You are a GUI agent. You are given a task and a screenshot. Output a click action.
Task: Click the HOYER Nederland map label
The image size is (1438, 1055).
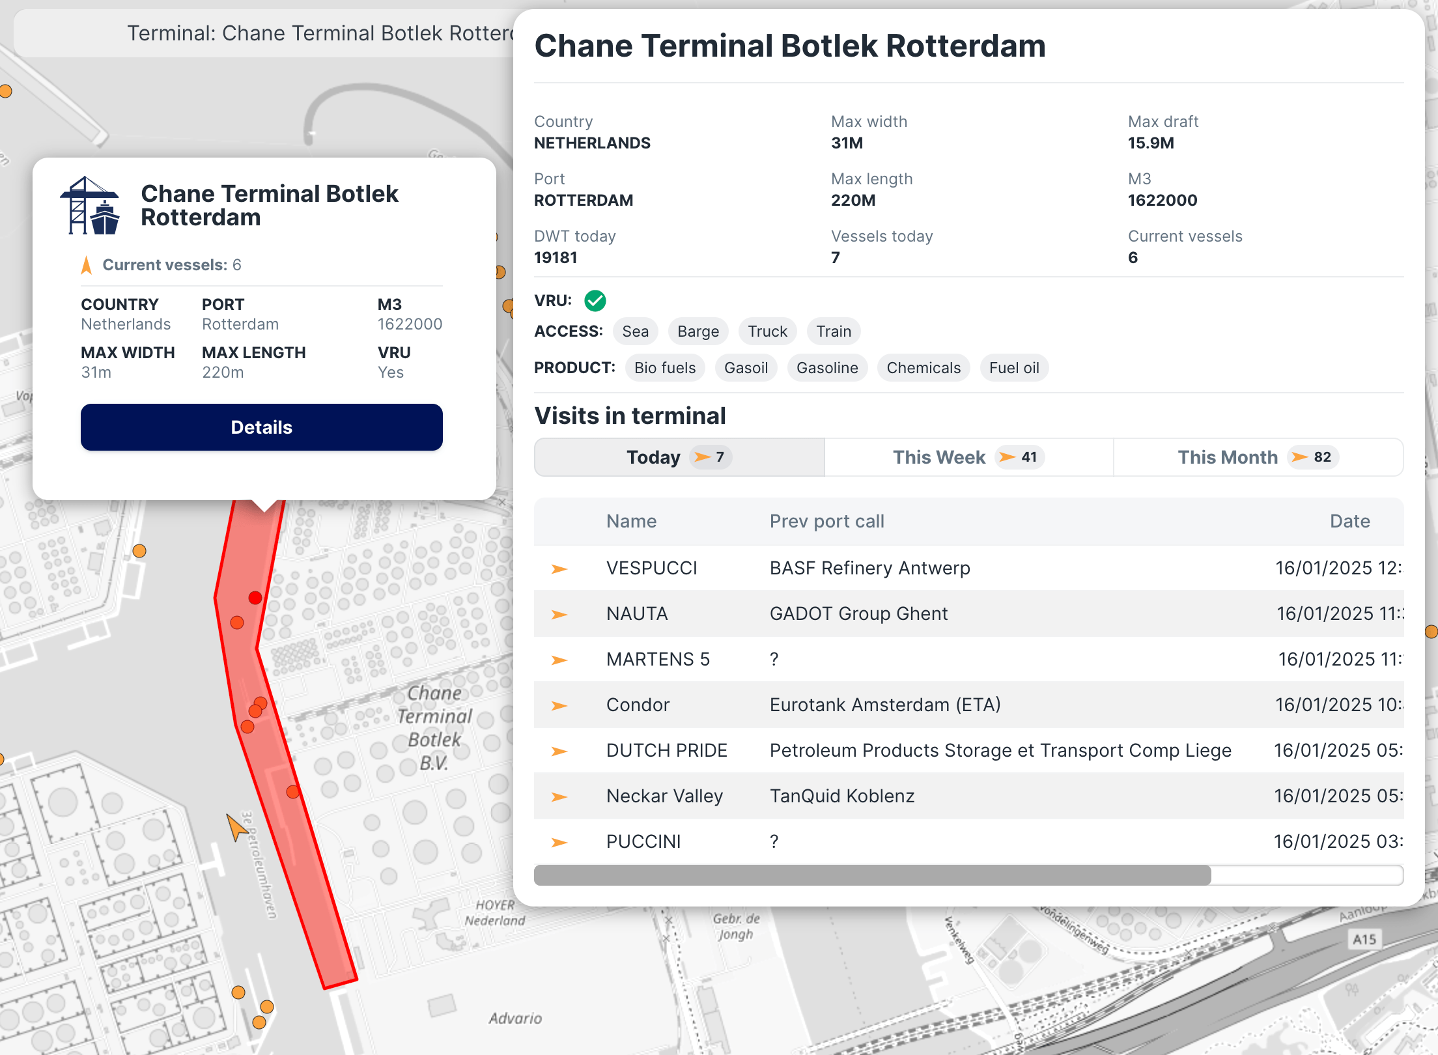click(495, 912)
